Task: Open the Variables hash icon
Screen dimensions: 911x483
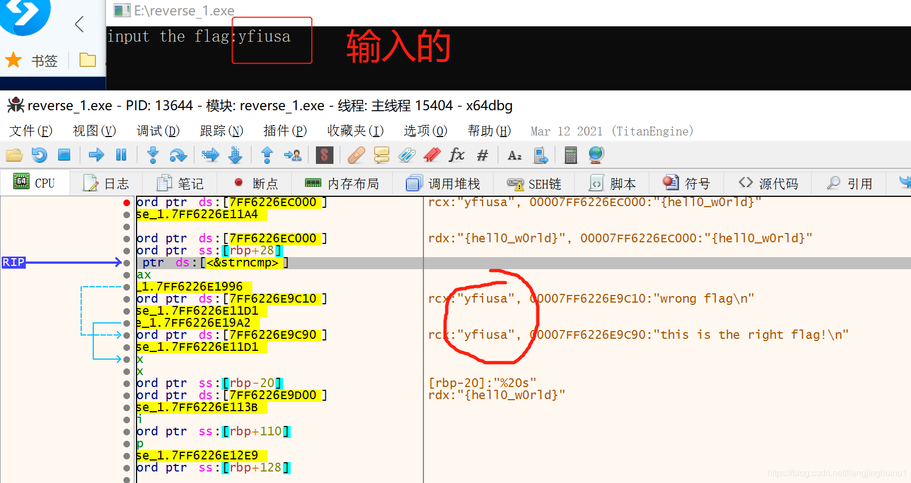Action: point(482,156)
